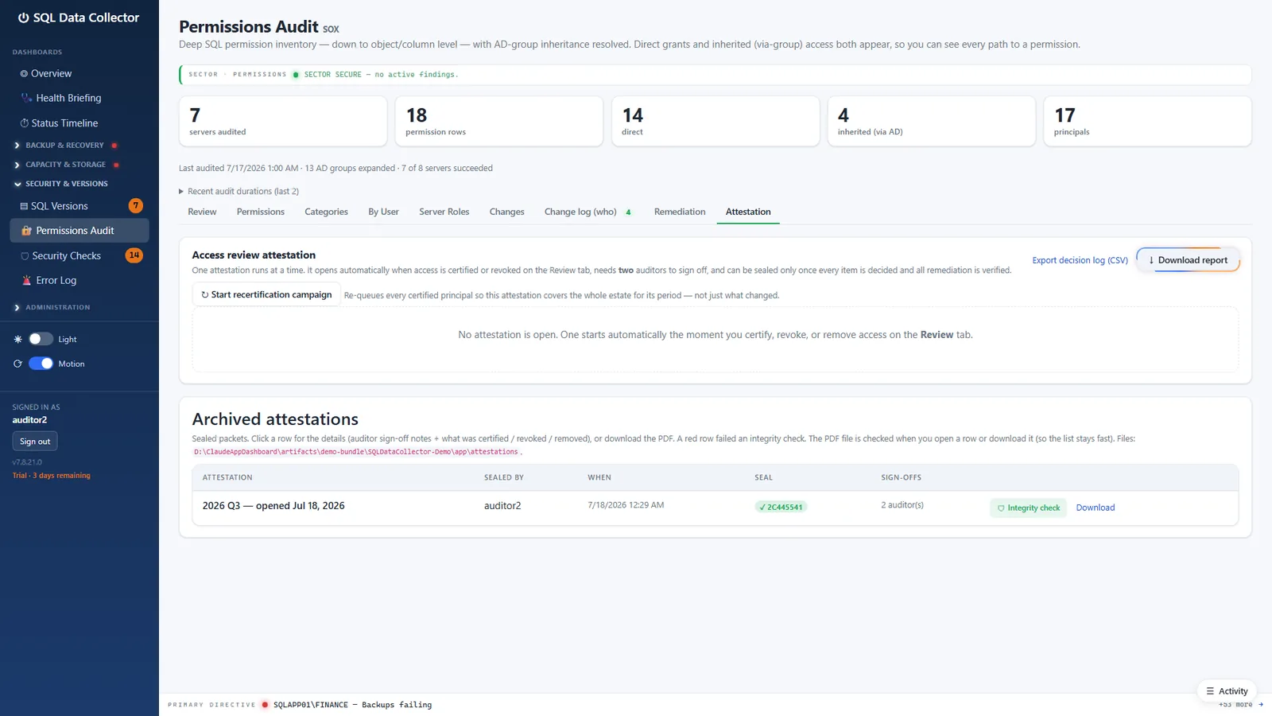Open the Change log (who) tab
The image size is (1272, 716).
tap(588, 212)
